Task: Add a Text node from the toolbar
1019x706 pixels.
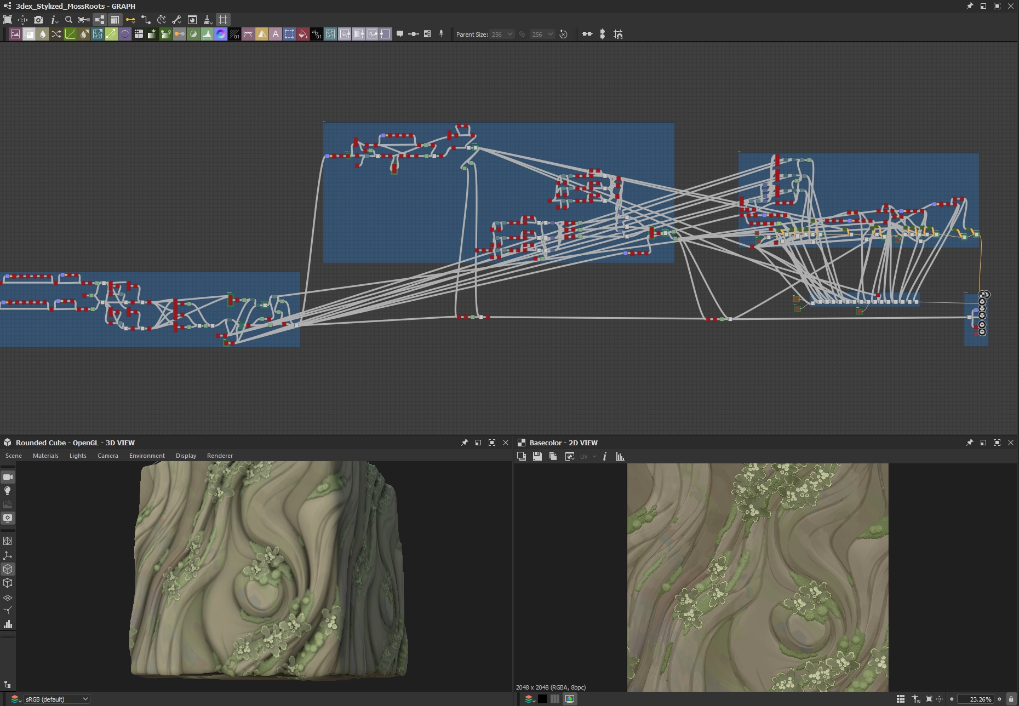Action: pyautogui.click(x=276, y=34)
